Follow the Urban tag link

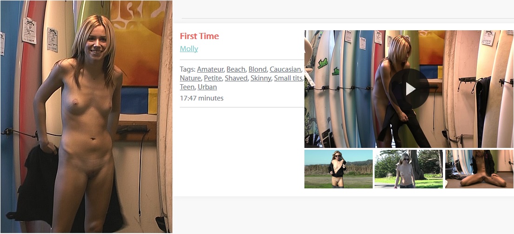207,87
